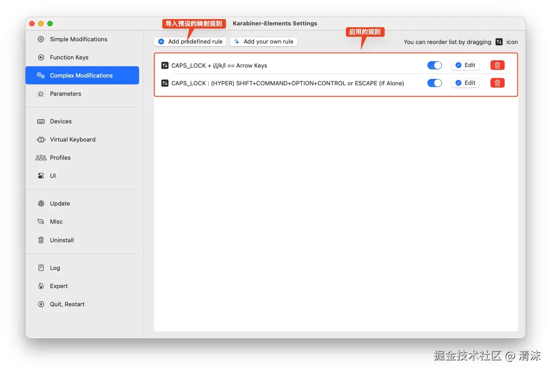Image resolution: width=551 pixels, height=372 pixels.
Task: Click the UI switches icon
Action: click(41, 176)
